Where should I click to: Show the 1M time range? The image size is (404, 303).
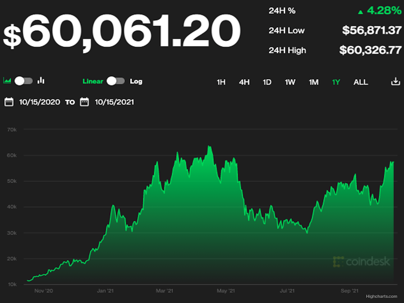point(314,82)
